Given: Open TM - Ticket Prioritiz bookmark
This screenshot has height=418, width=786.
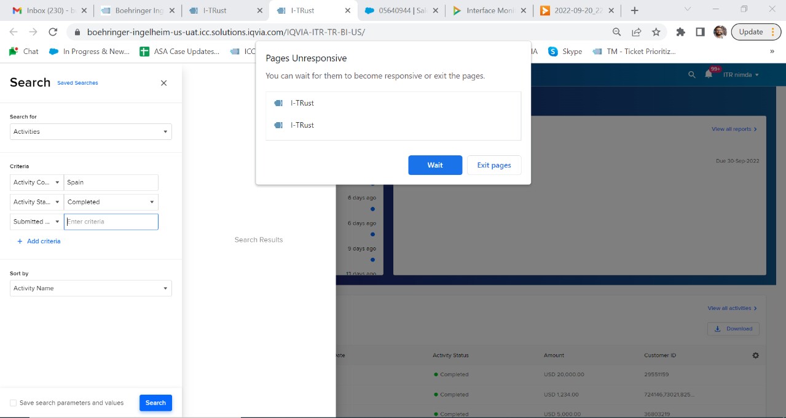Looking at the screenshot, I should [634, 52].
